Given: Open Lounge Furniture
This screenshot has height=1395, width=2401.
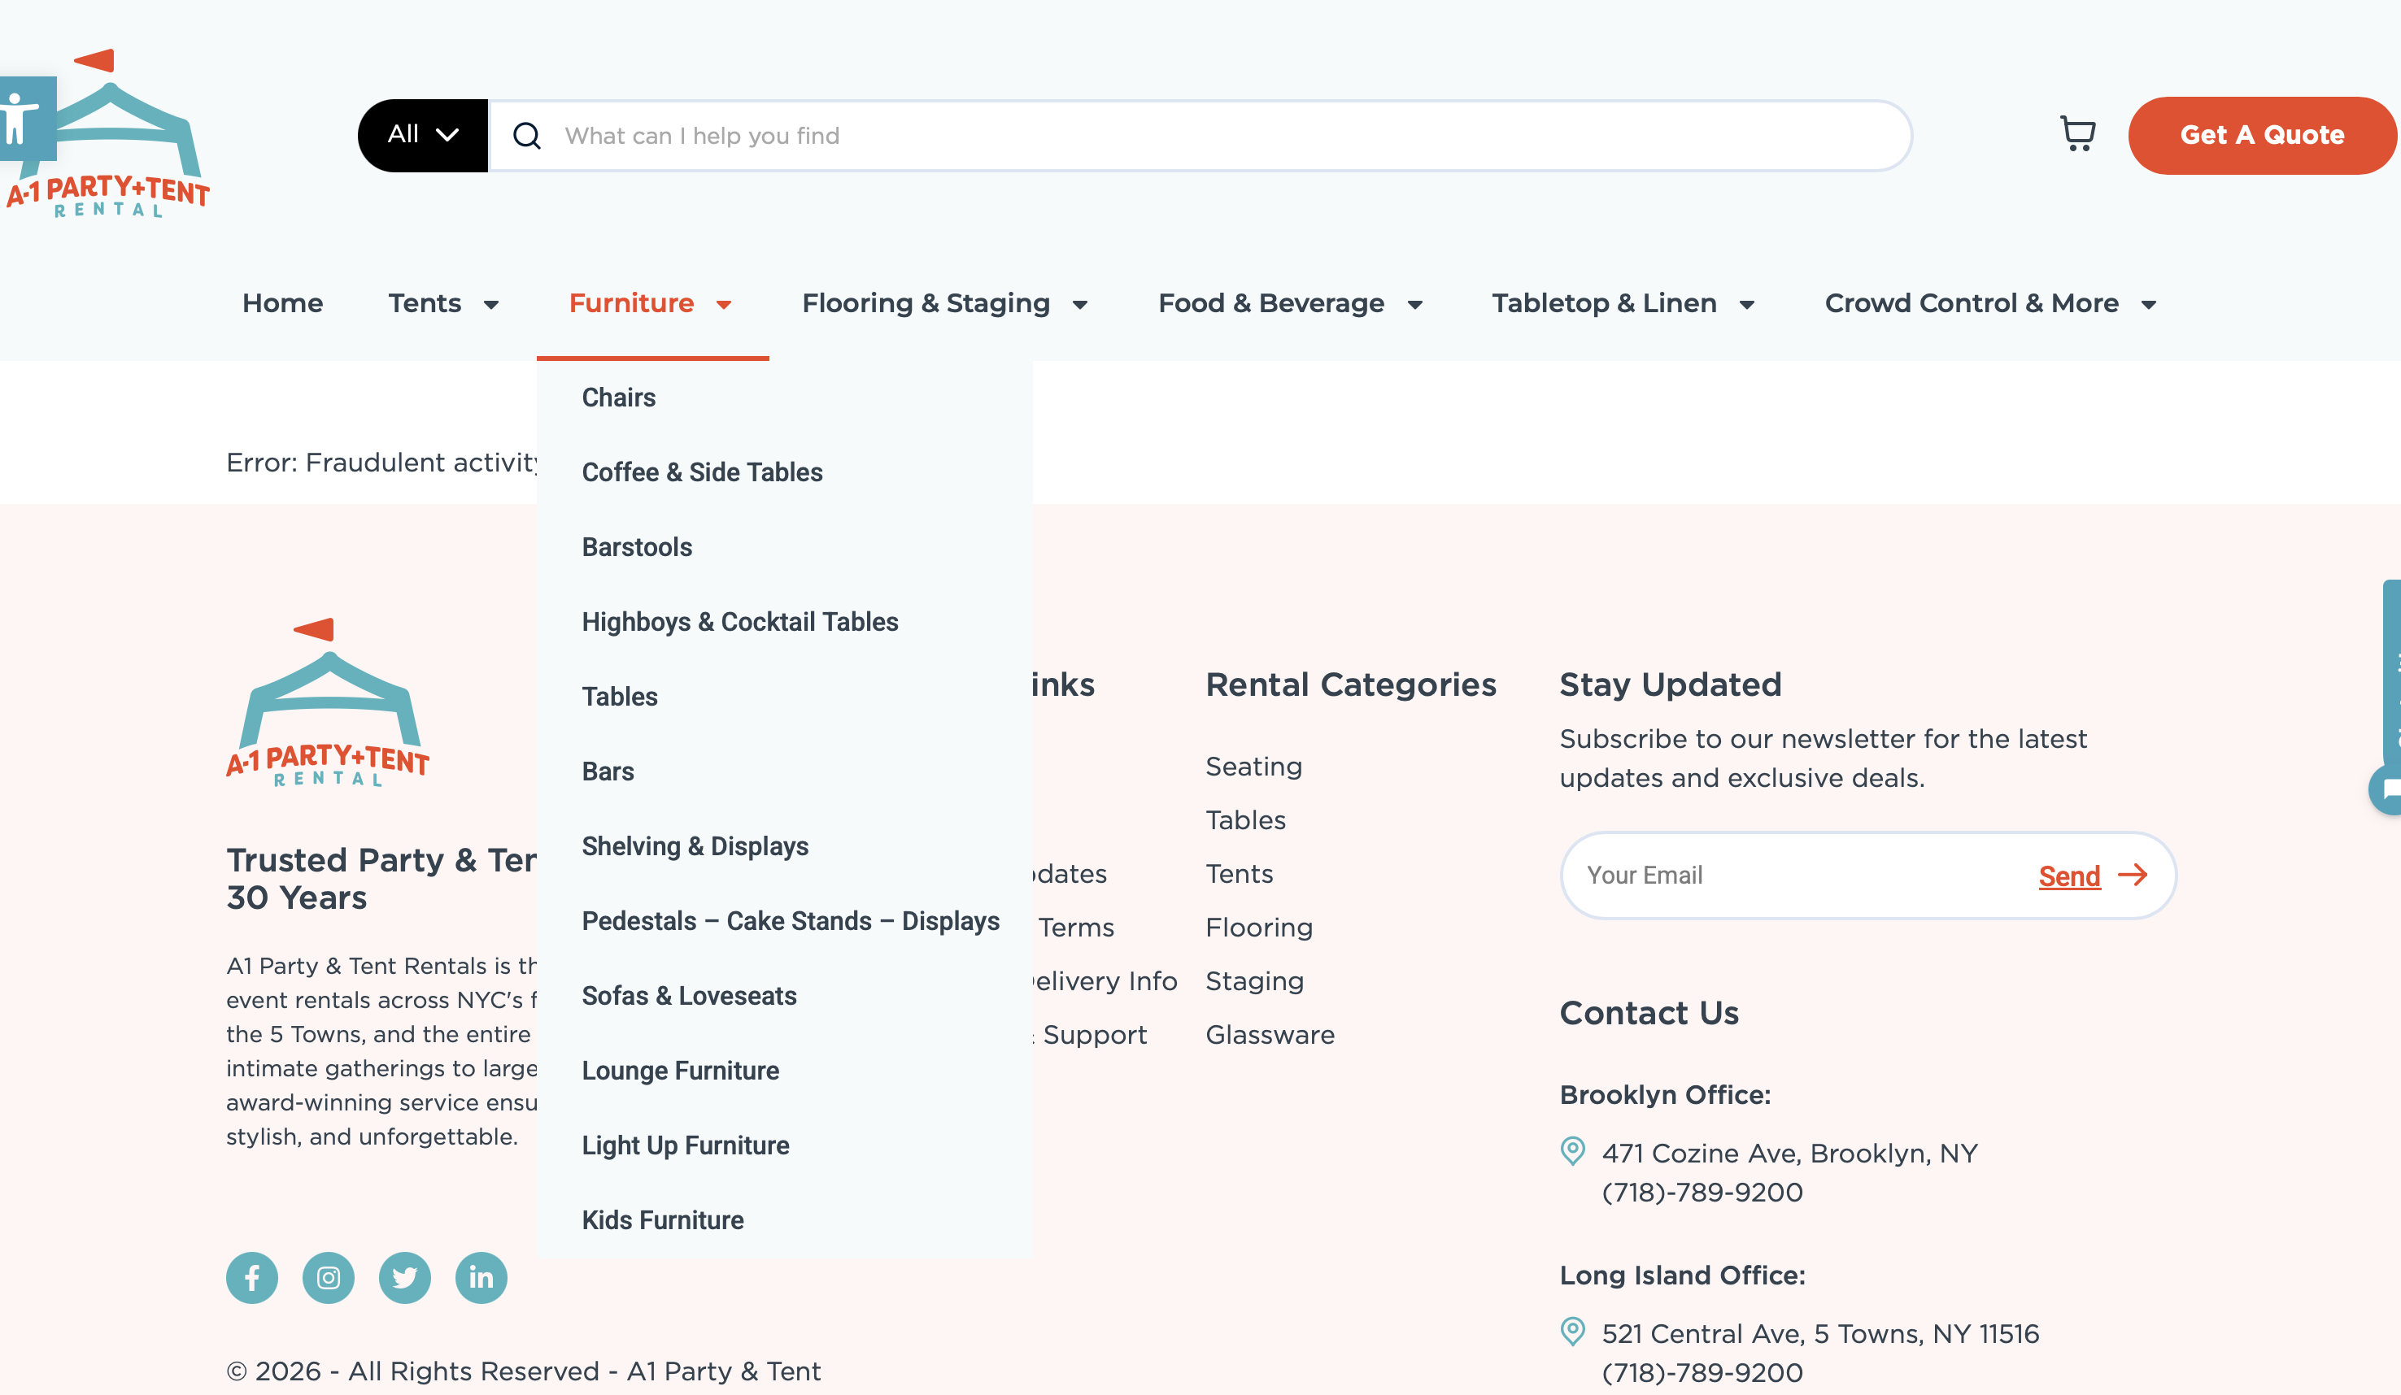Looking at the screenshot, I should (680, 1071).
